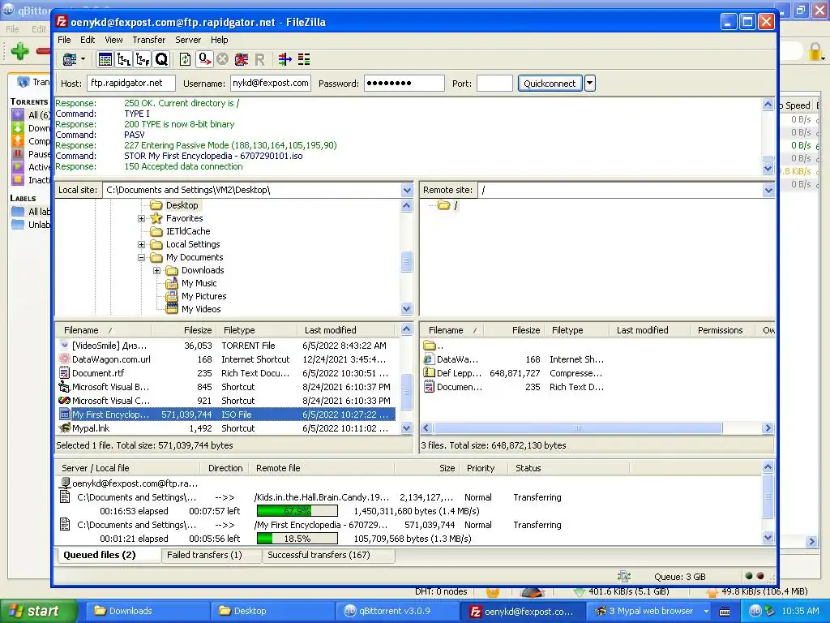This screenshot has width=830, height=623.
Task: Click the Port input field
Action: (x=494, y=84)
